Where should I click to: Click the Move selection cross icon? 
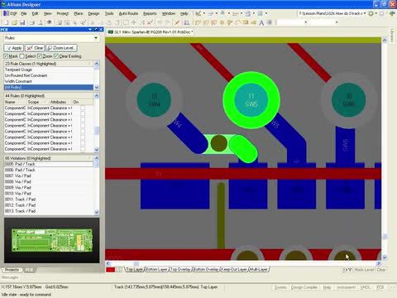(x=134, y=22)
